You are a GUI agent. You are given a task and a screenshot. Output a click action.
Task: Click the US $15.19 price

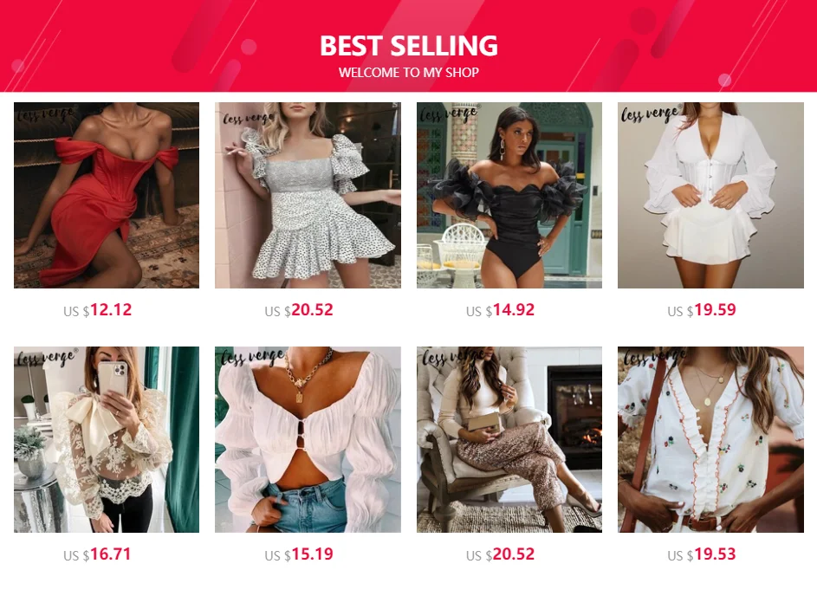pyautogui.click(x=299, y=554)
